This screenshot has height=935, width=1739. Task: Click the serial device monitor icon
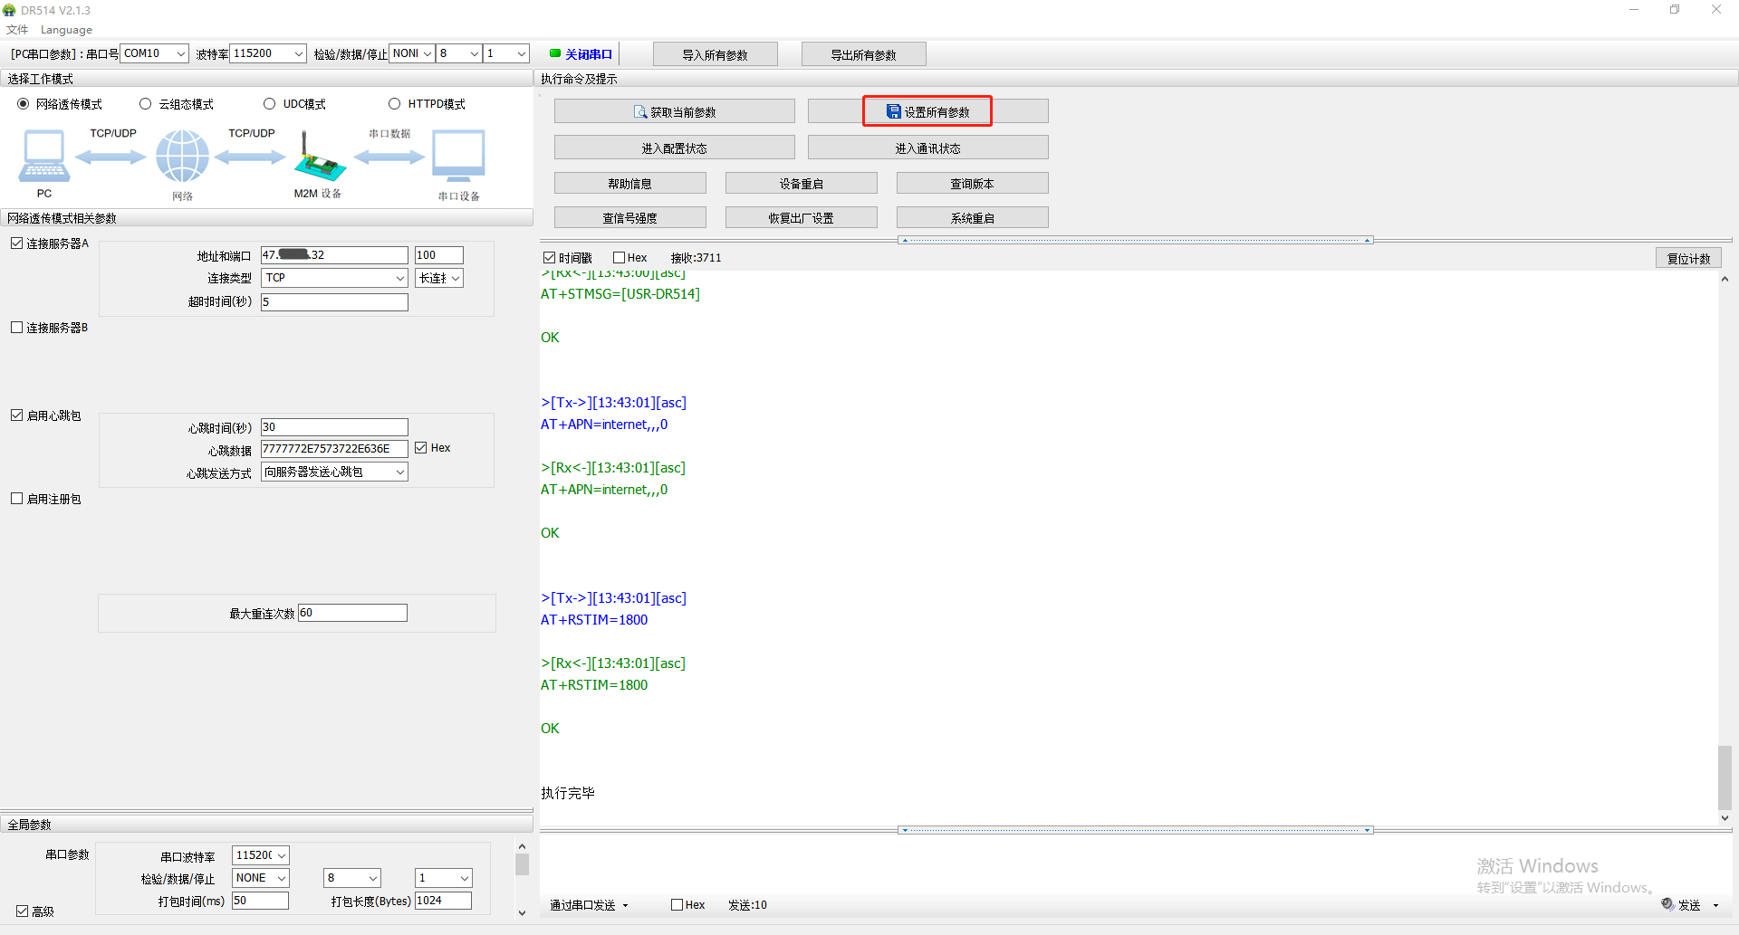pos(458,156)
